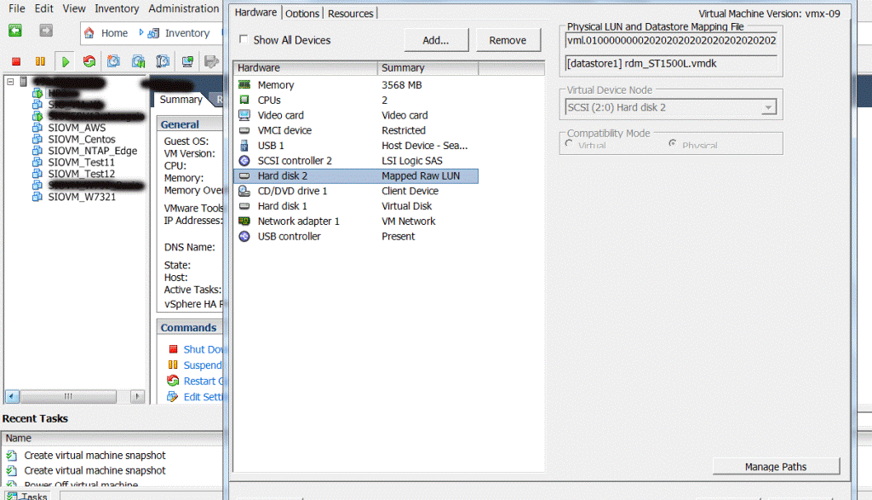
Task: Click inventory tree scrollbar left arrow
Action: point(12,397)
